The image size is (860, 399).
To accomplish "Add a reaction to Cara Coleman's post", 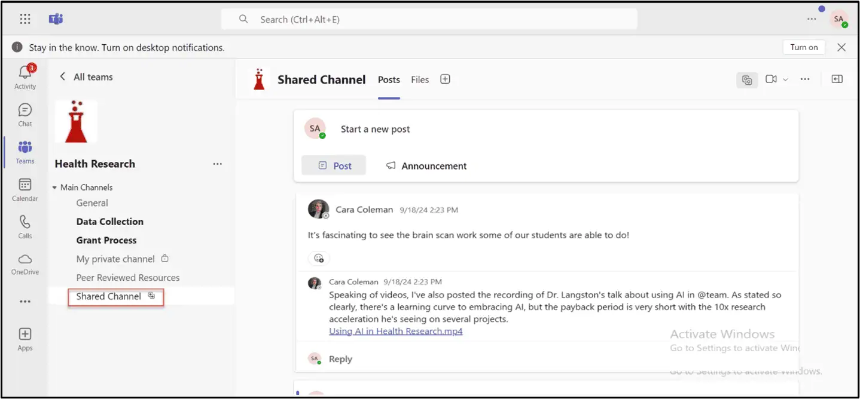I will click(319, 258).
